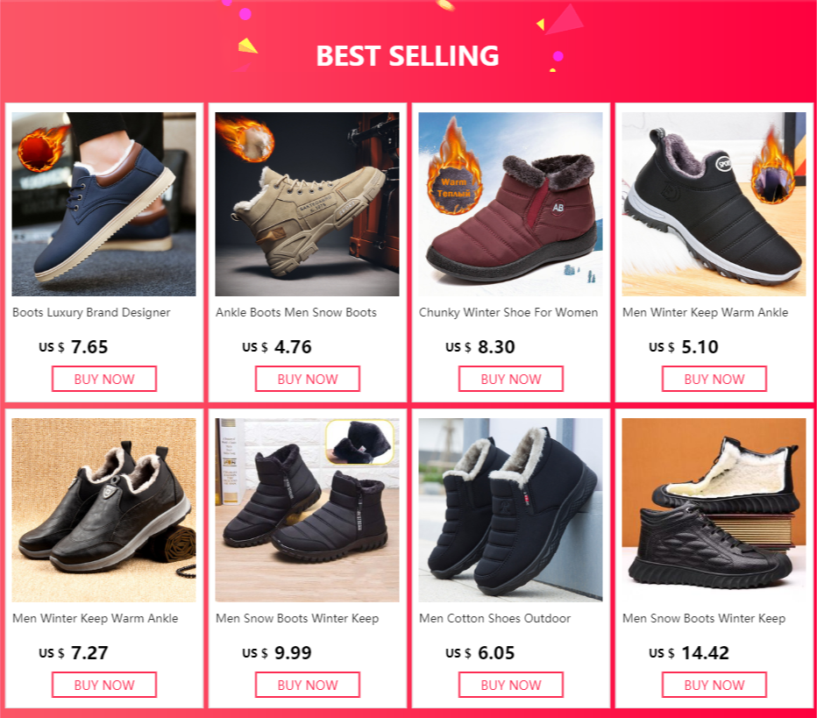This screenshot has width=817, height=718.
Task: Click BUY NOW under the 7.27 shoe
Action: click(104, 685)
